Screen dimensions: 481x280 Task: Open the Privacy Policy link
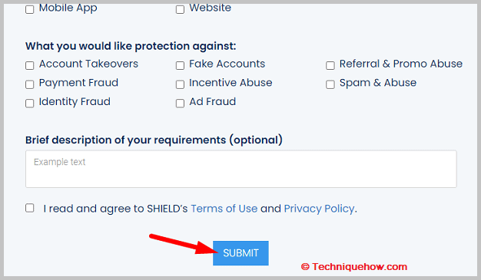pyautogui.click(x=320, y=209)
